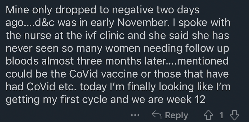
Task: Downvote this comment with the down arrow
Action: [234, 115]
